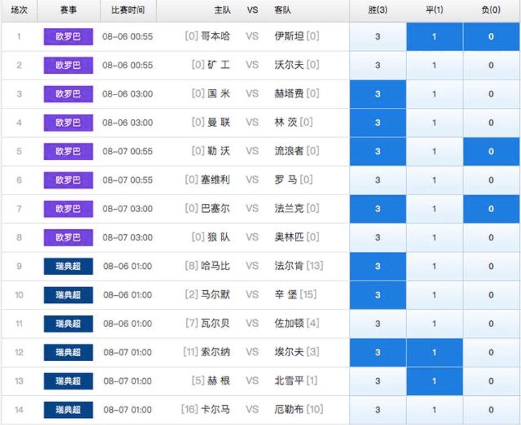This screenshot has height=425, width=521.
Task: Click away team name 北雪平
Action: pos(289,381)
